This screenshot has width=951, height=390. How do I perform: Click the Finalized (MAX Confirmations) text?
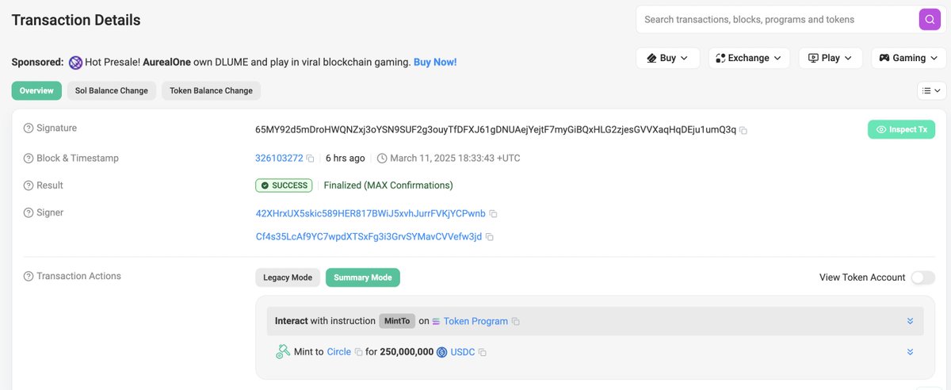[388, 185]
